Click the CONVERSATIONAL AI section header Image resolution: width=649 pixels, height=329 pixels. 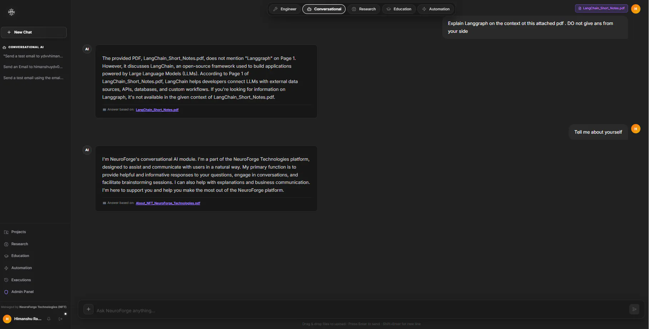click(24, 47)
